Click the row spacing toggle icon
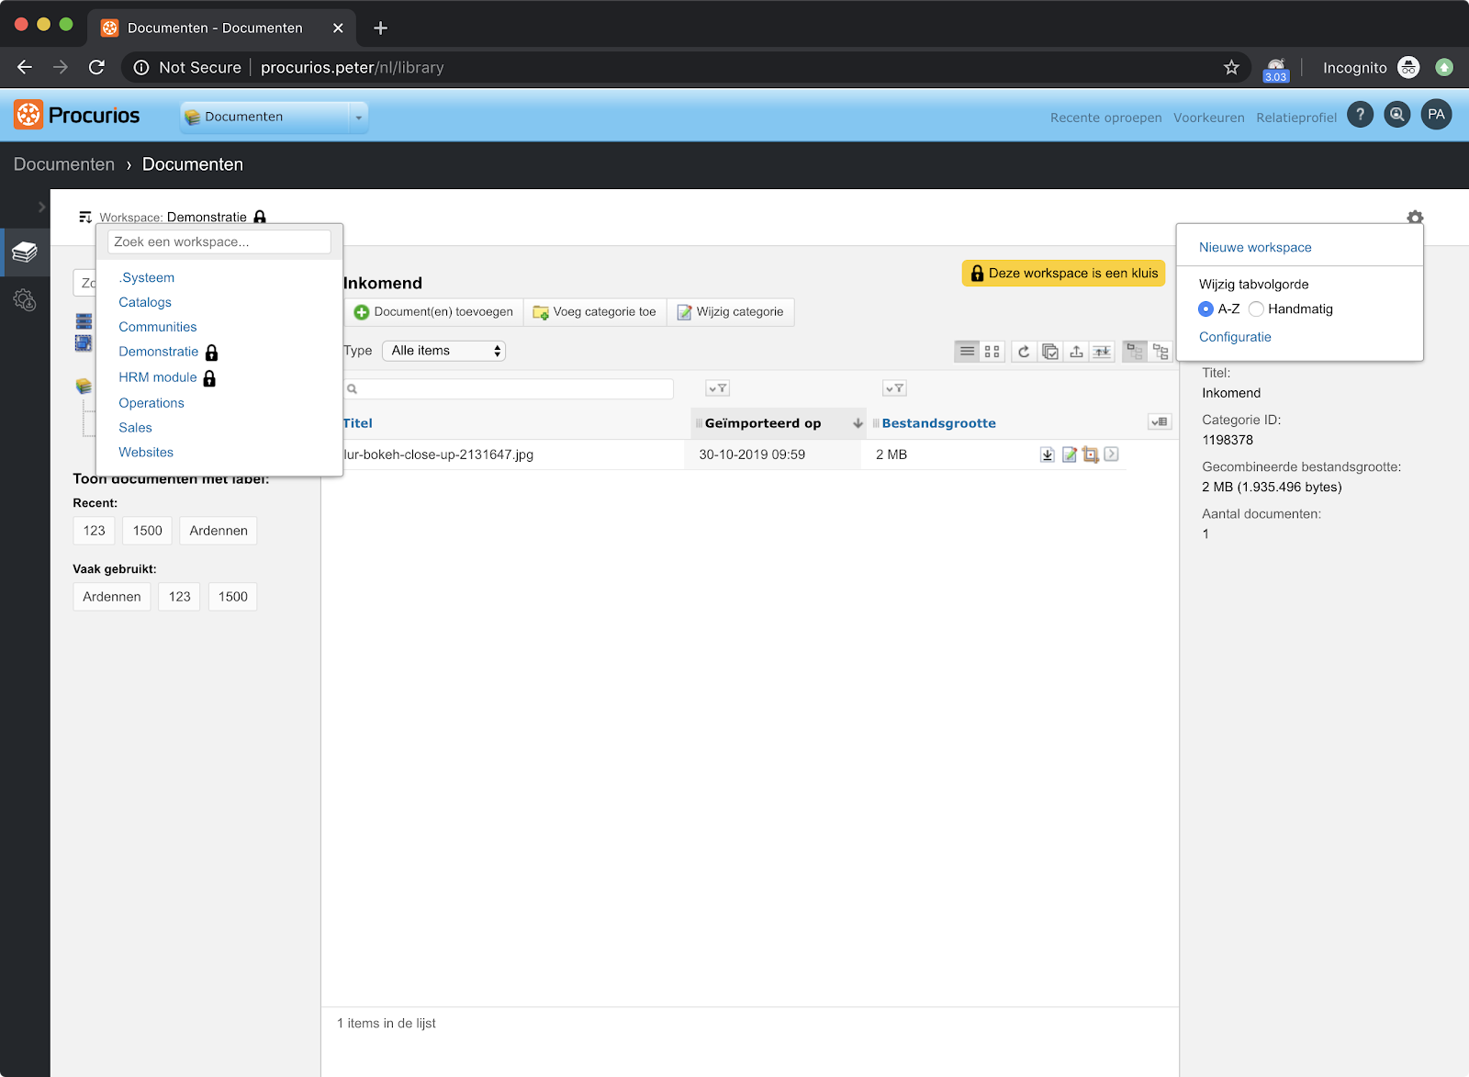The height and width of the screenshot is (1077, 1469). pyautogui.click(x=1102, y=351)
